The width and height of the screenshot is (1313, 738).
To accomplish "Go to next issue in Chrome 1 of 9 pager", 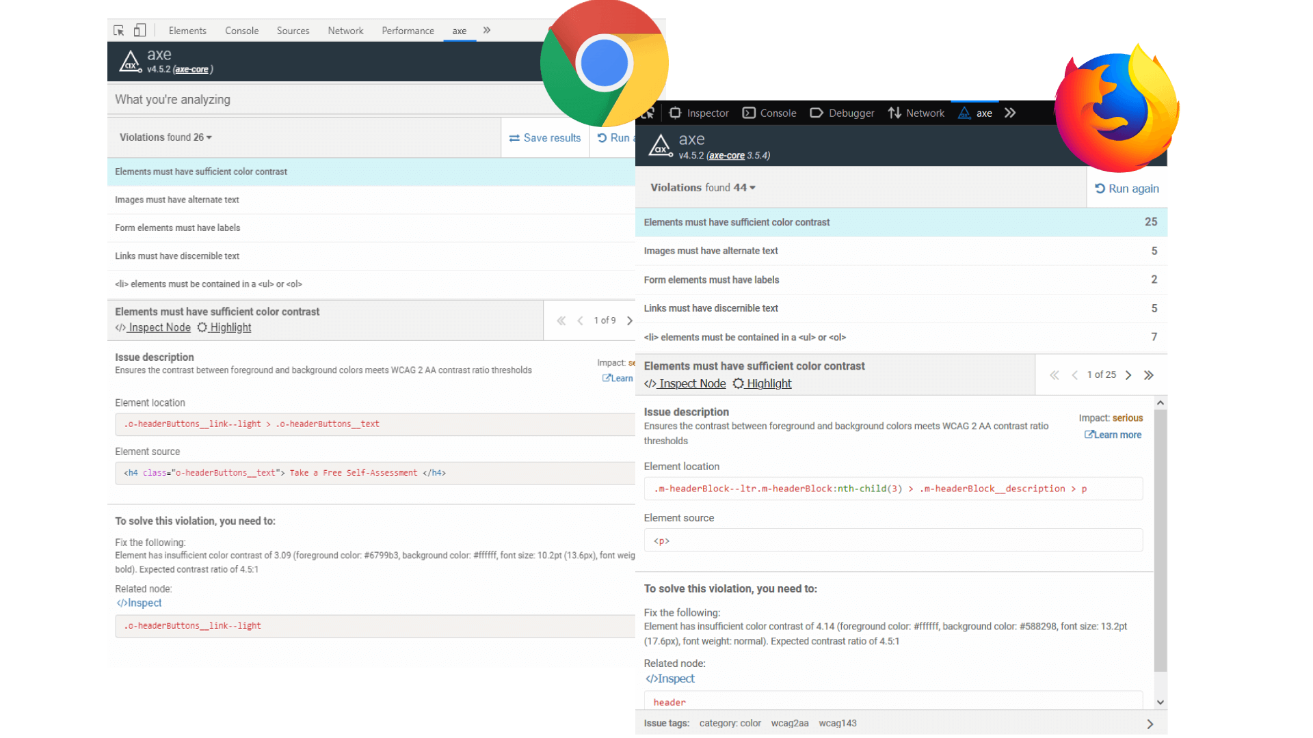I will tap(630, 320).
